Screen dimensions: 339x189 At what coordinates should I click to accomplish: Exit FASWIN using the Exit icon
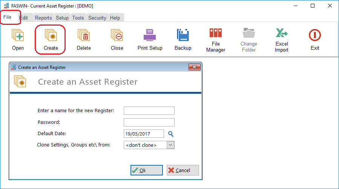[315, 40]
